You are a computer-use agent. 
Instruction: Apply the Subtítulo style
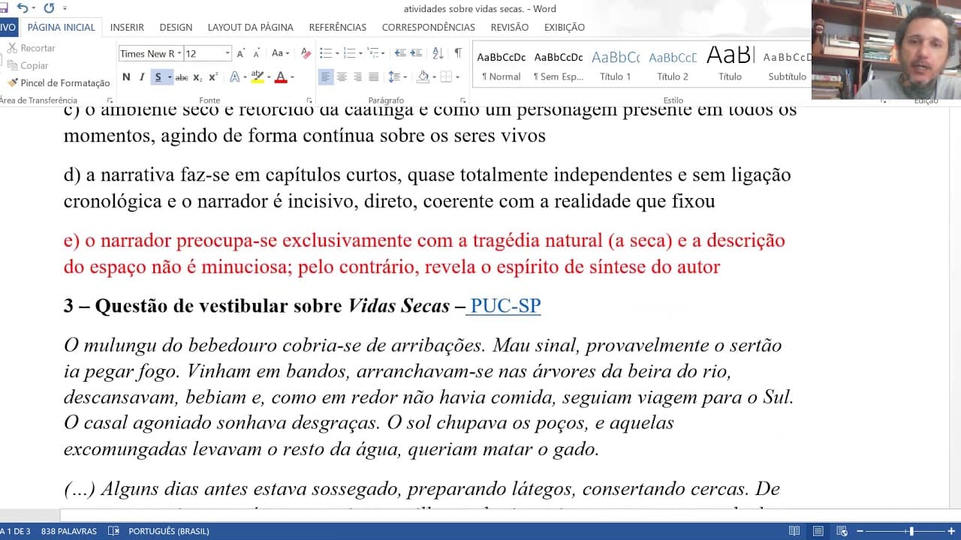point(787,64)
